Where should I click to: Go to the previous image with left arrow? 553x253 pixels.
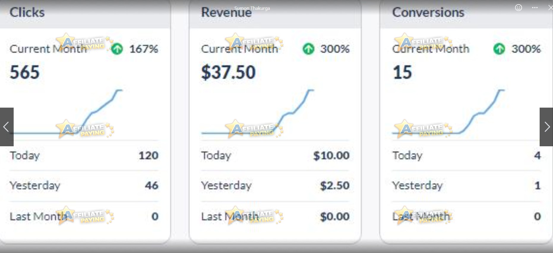[x=7, y=127]
